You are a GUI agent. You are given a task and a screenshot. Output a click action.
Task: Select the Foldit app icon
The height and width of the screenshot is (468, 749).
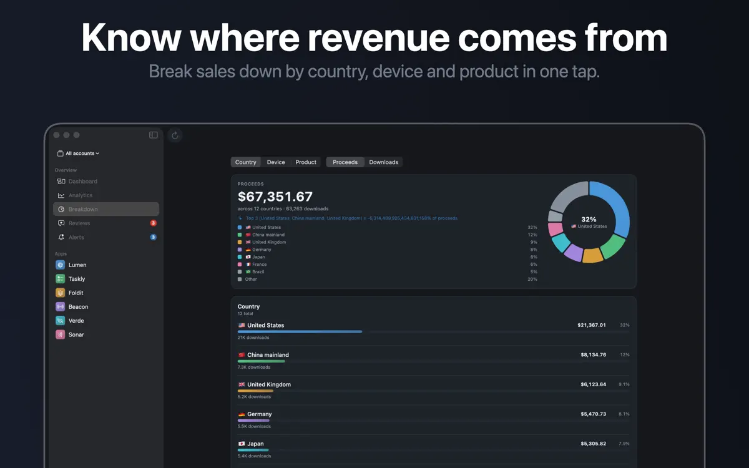[60, 293]
